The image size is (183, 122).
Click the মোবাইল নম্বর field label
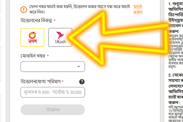coord(33,56)
